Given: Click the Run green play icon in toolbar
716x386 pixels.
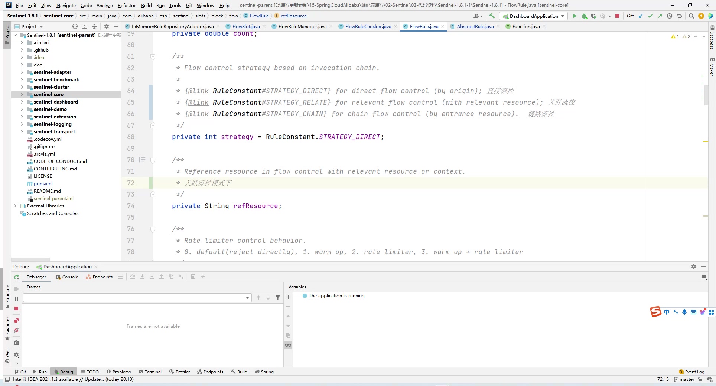Looking at the screenshot, I should click(x=575, y=16).
